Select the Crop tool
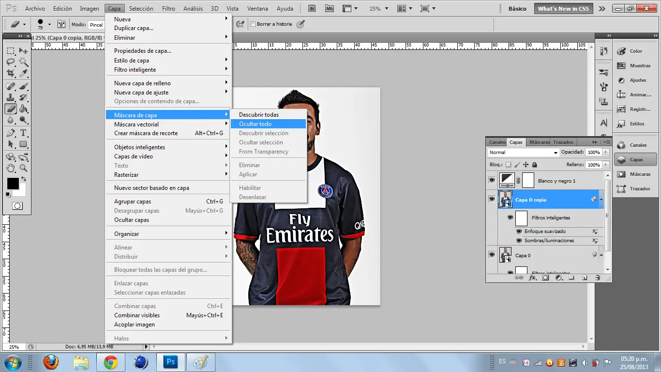 tap(11, 73)
